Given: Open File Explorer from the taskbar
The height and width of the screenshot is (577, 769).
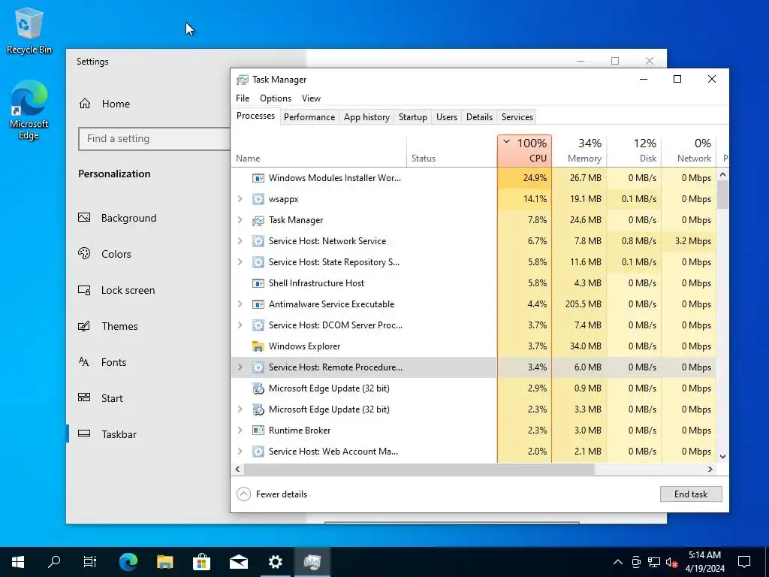Looking at the screenshot, I should (x=164, y=562).
